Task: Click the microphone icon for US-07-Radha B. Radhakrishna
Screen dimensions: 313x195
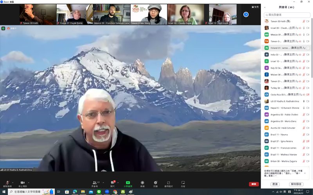Action: pyautogui.click(x=304, y=101)
